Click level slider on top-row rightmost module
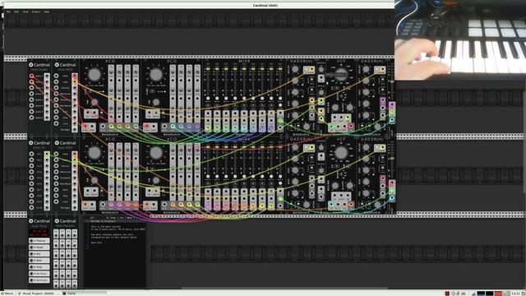The height and width of the screenshot is (296, 526). tap(392, 82)
